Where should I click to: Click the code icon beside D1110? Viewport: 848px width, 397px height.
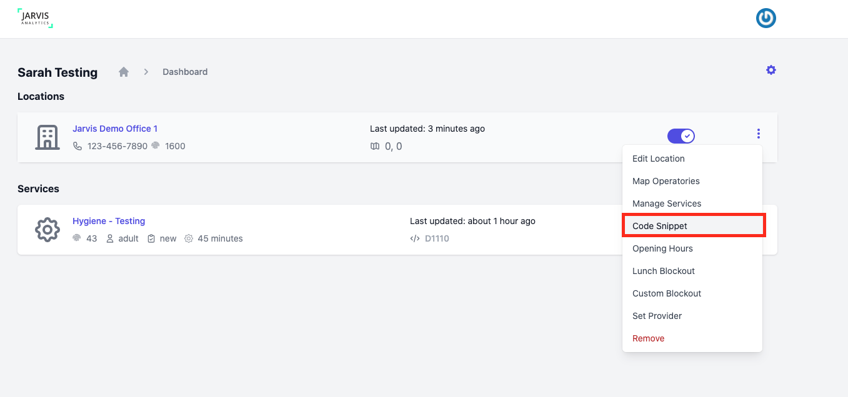click(x=415, y=238)
